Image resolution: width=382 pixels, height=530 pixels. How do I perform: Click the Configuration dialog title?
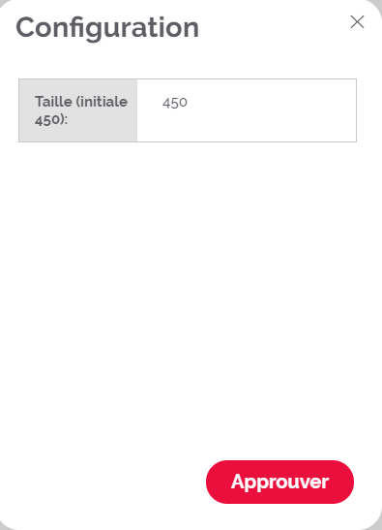pyautogui.click(x=107, y=28)
